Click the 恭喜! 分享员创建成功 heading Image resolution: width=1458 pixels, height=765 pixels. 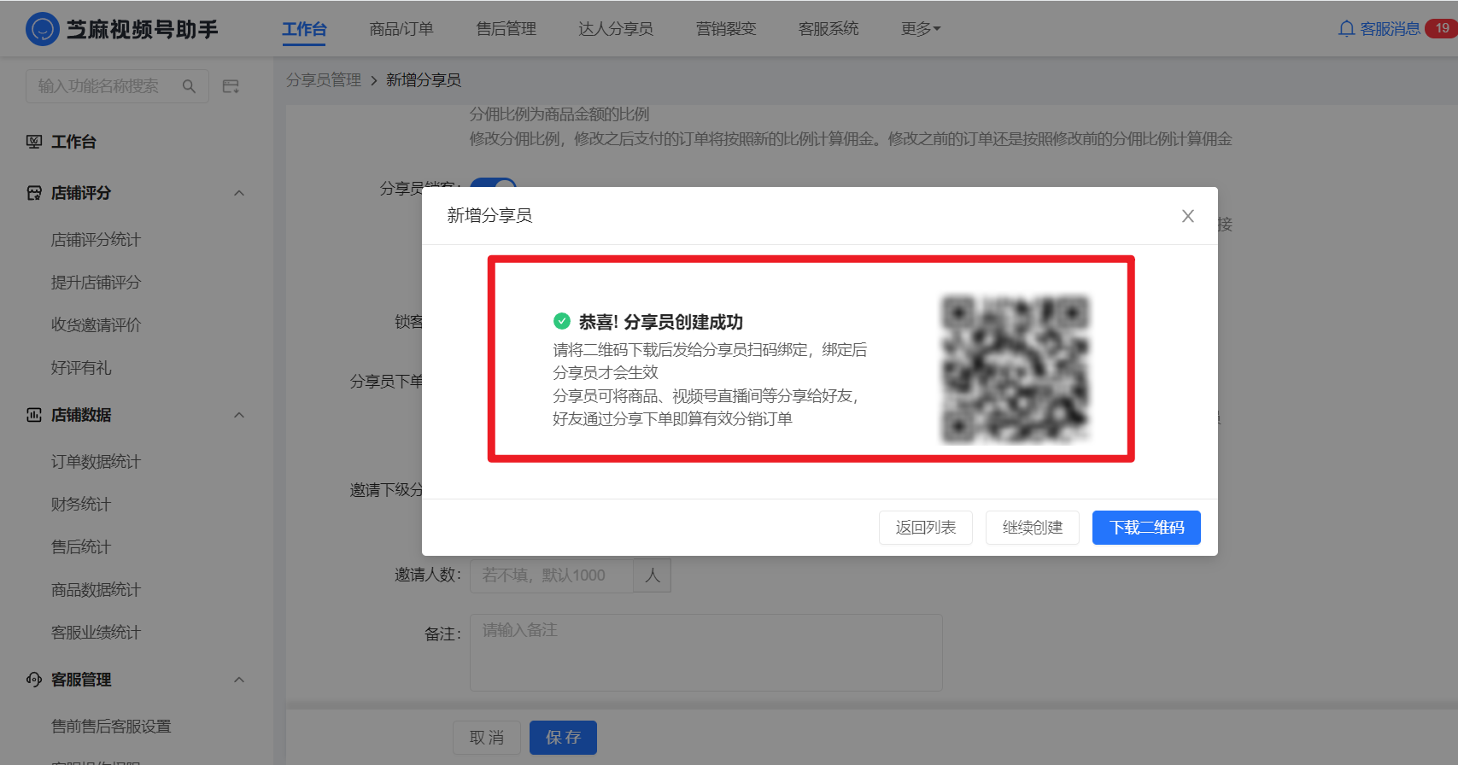tap(661, 322)
